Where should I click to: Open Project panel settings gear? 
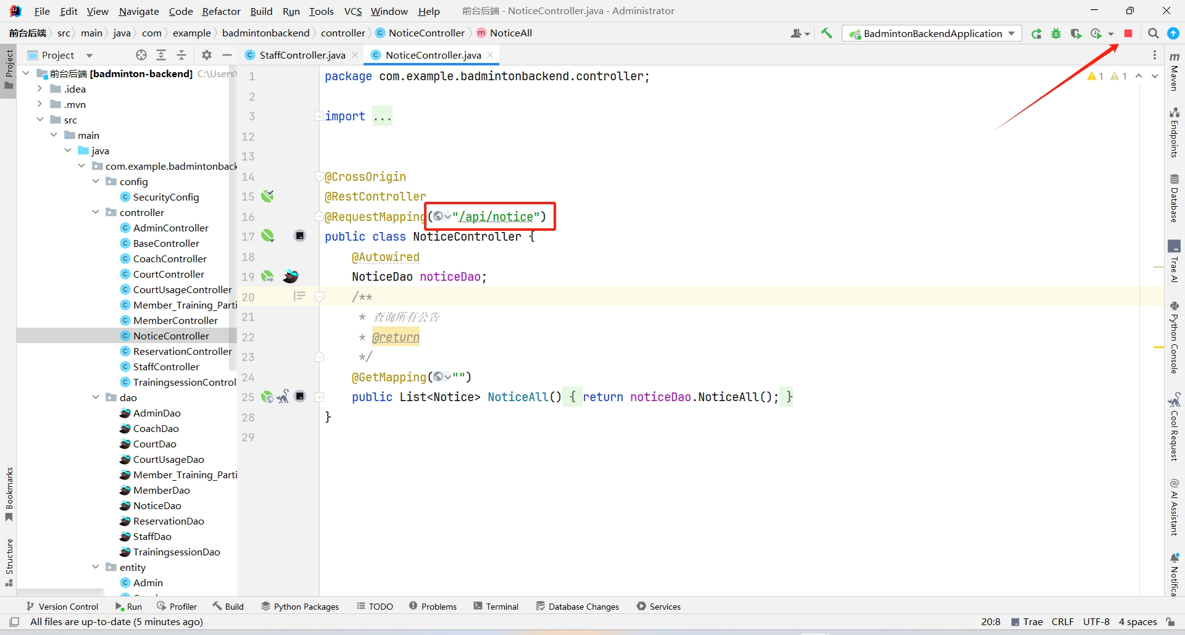(207, 55)
